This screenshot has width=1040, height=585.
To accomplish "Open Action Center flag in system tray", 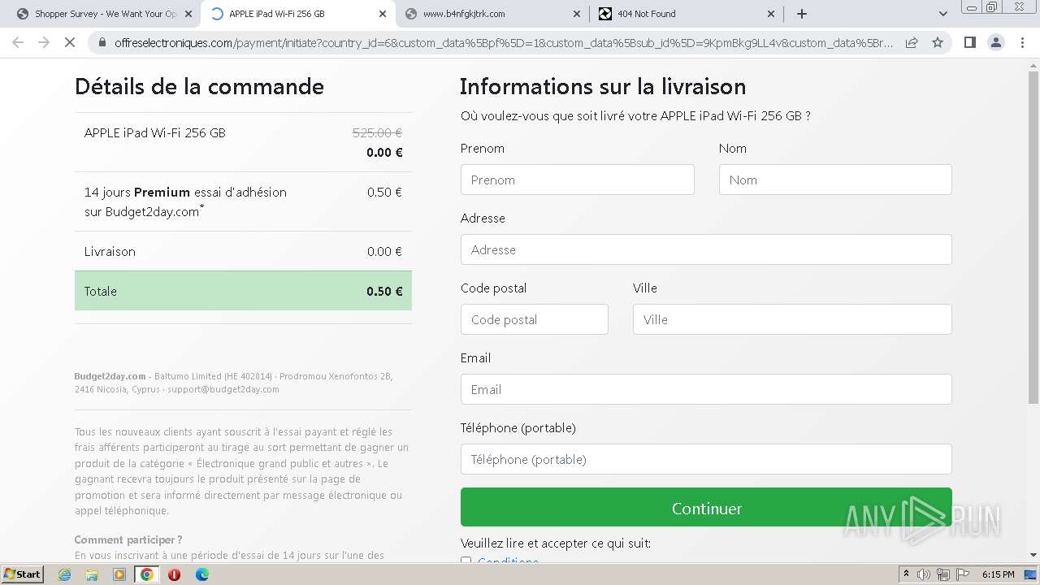I will pyautogui.click(x=963, y=574).
